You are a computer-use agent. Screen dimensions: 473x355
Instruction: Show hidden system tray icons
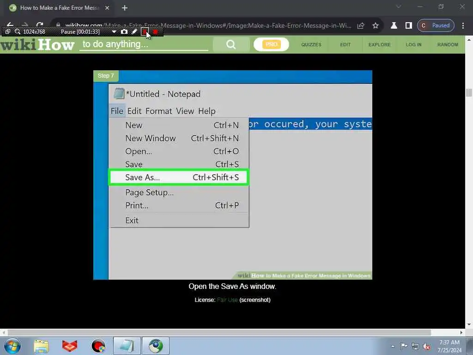point(393,346)
